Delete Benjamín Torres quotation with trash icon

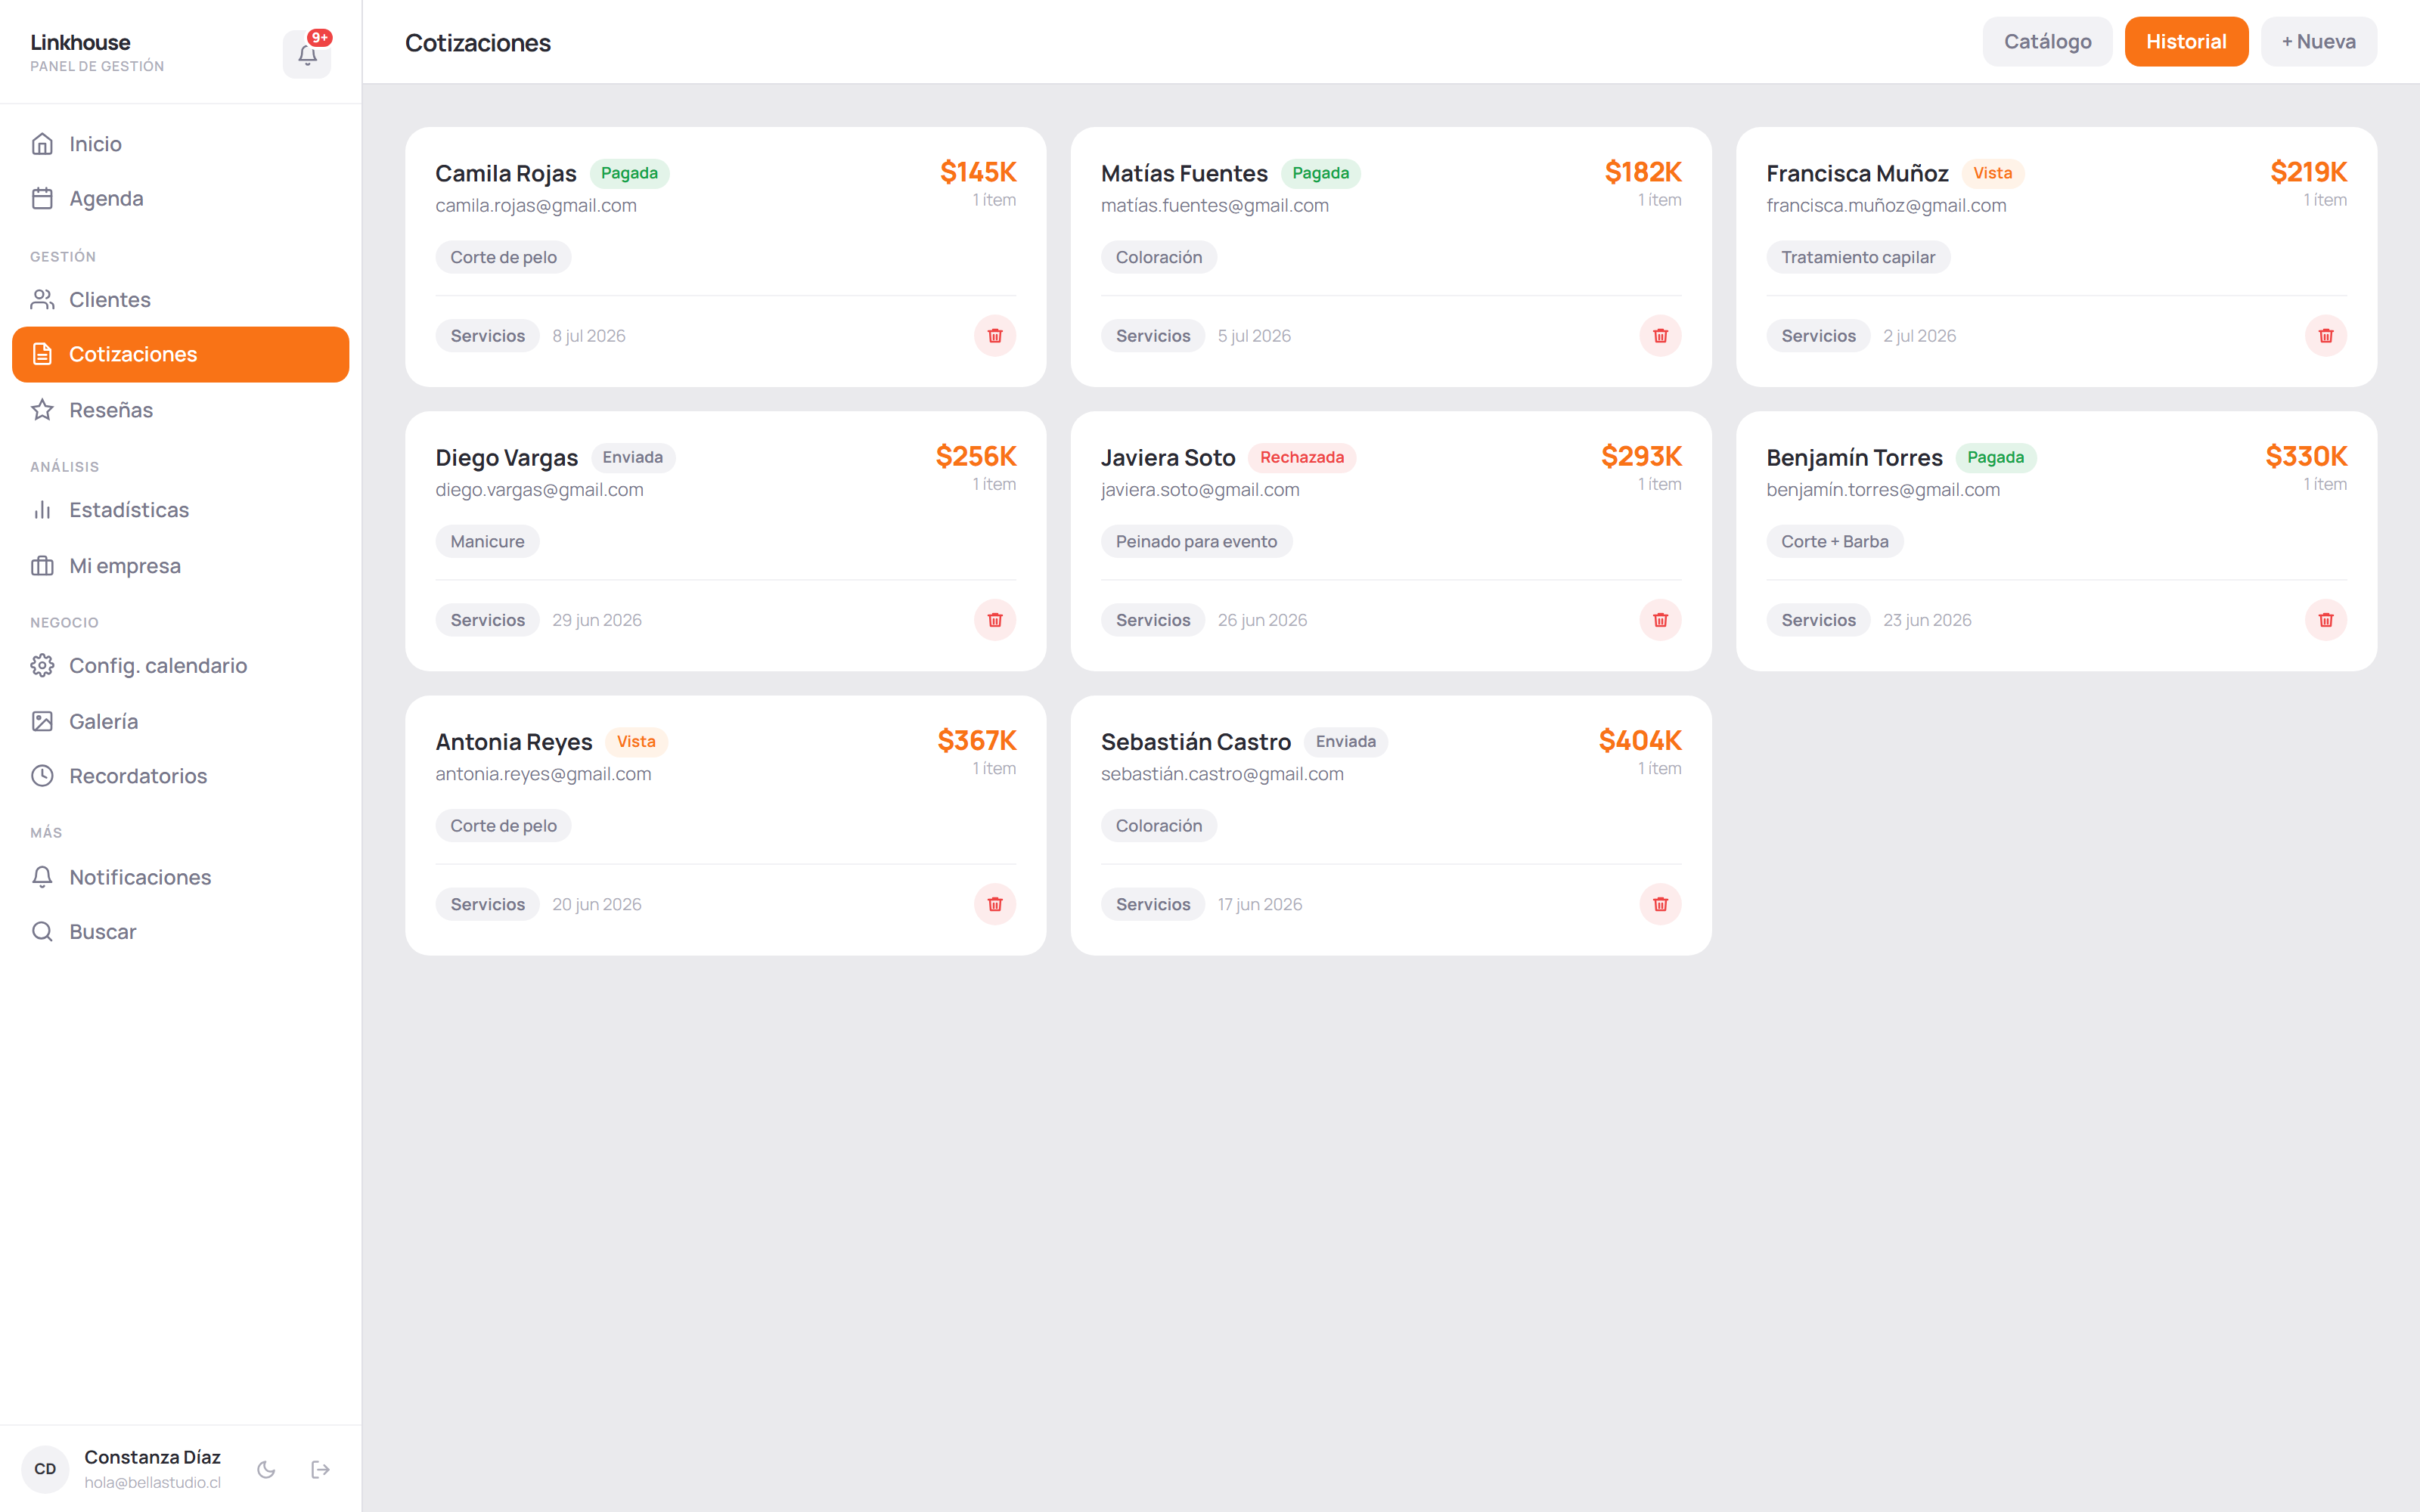click(2326, 620)
